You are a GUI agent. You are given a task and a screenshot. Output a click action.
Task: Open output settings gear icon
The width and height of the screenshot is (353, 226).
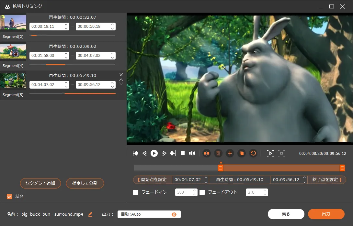pyautogui.click(x=174, y=214)
